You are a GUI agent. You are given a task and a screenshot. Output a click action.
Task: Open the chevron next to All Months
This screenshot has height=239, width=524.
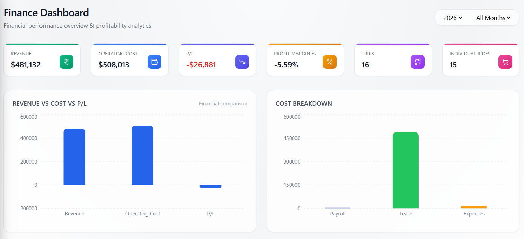(x=508, y=18)
